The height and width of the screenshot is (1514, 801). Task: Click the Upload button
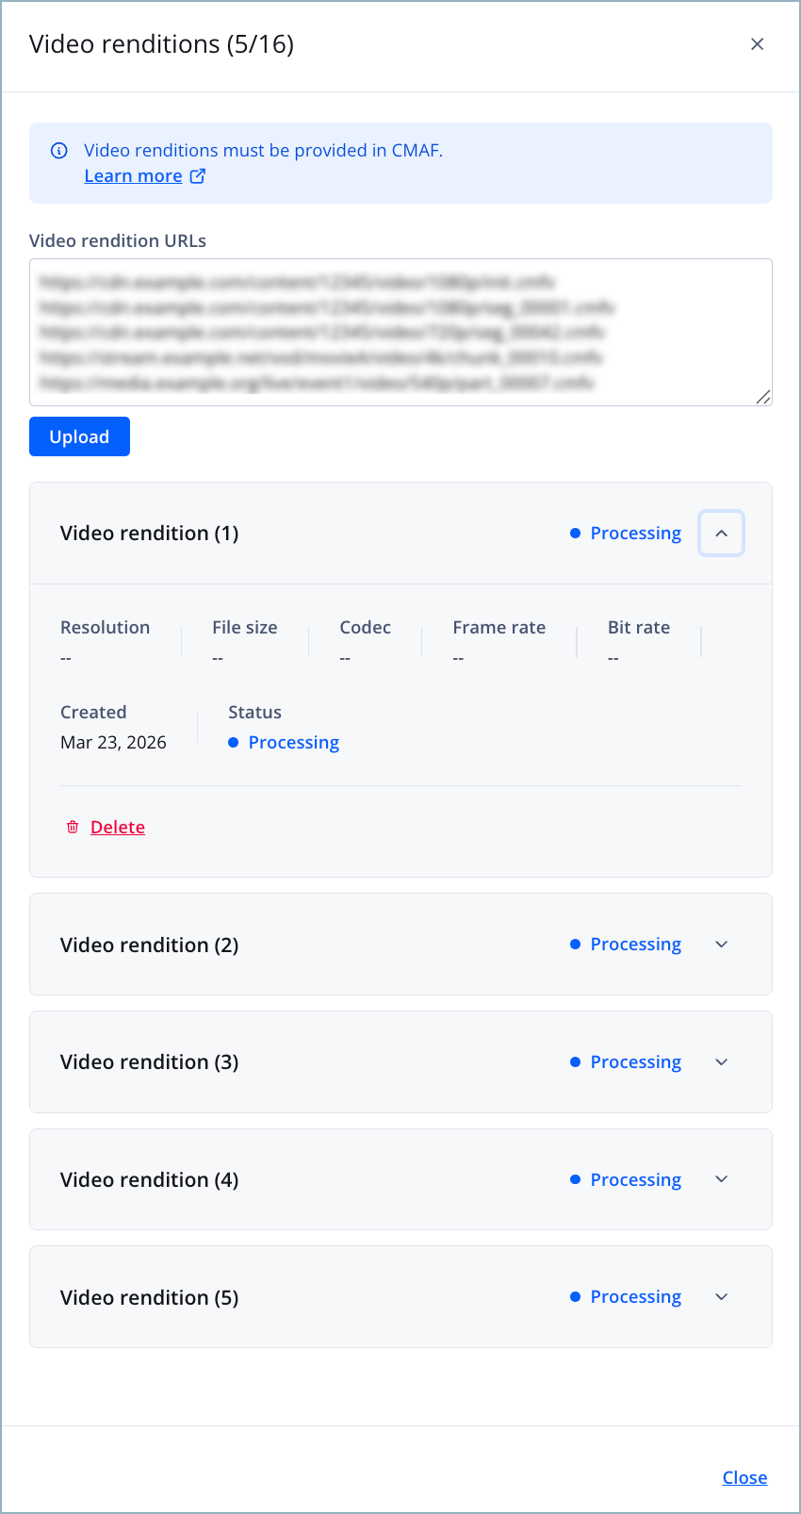click(79, 436)
